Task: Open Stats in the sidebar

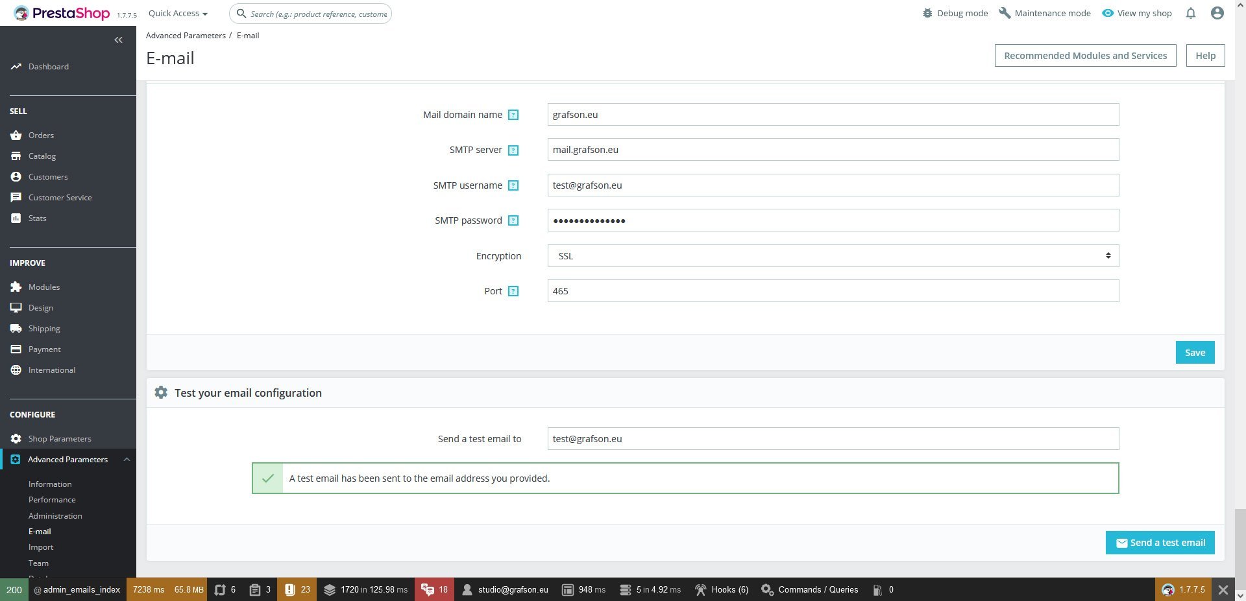Action: 37,218
